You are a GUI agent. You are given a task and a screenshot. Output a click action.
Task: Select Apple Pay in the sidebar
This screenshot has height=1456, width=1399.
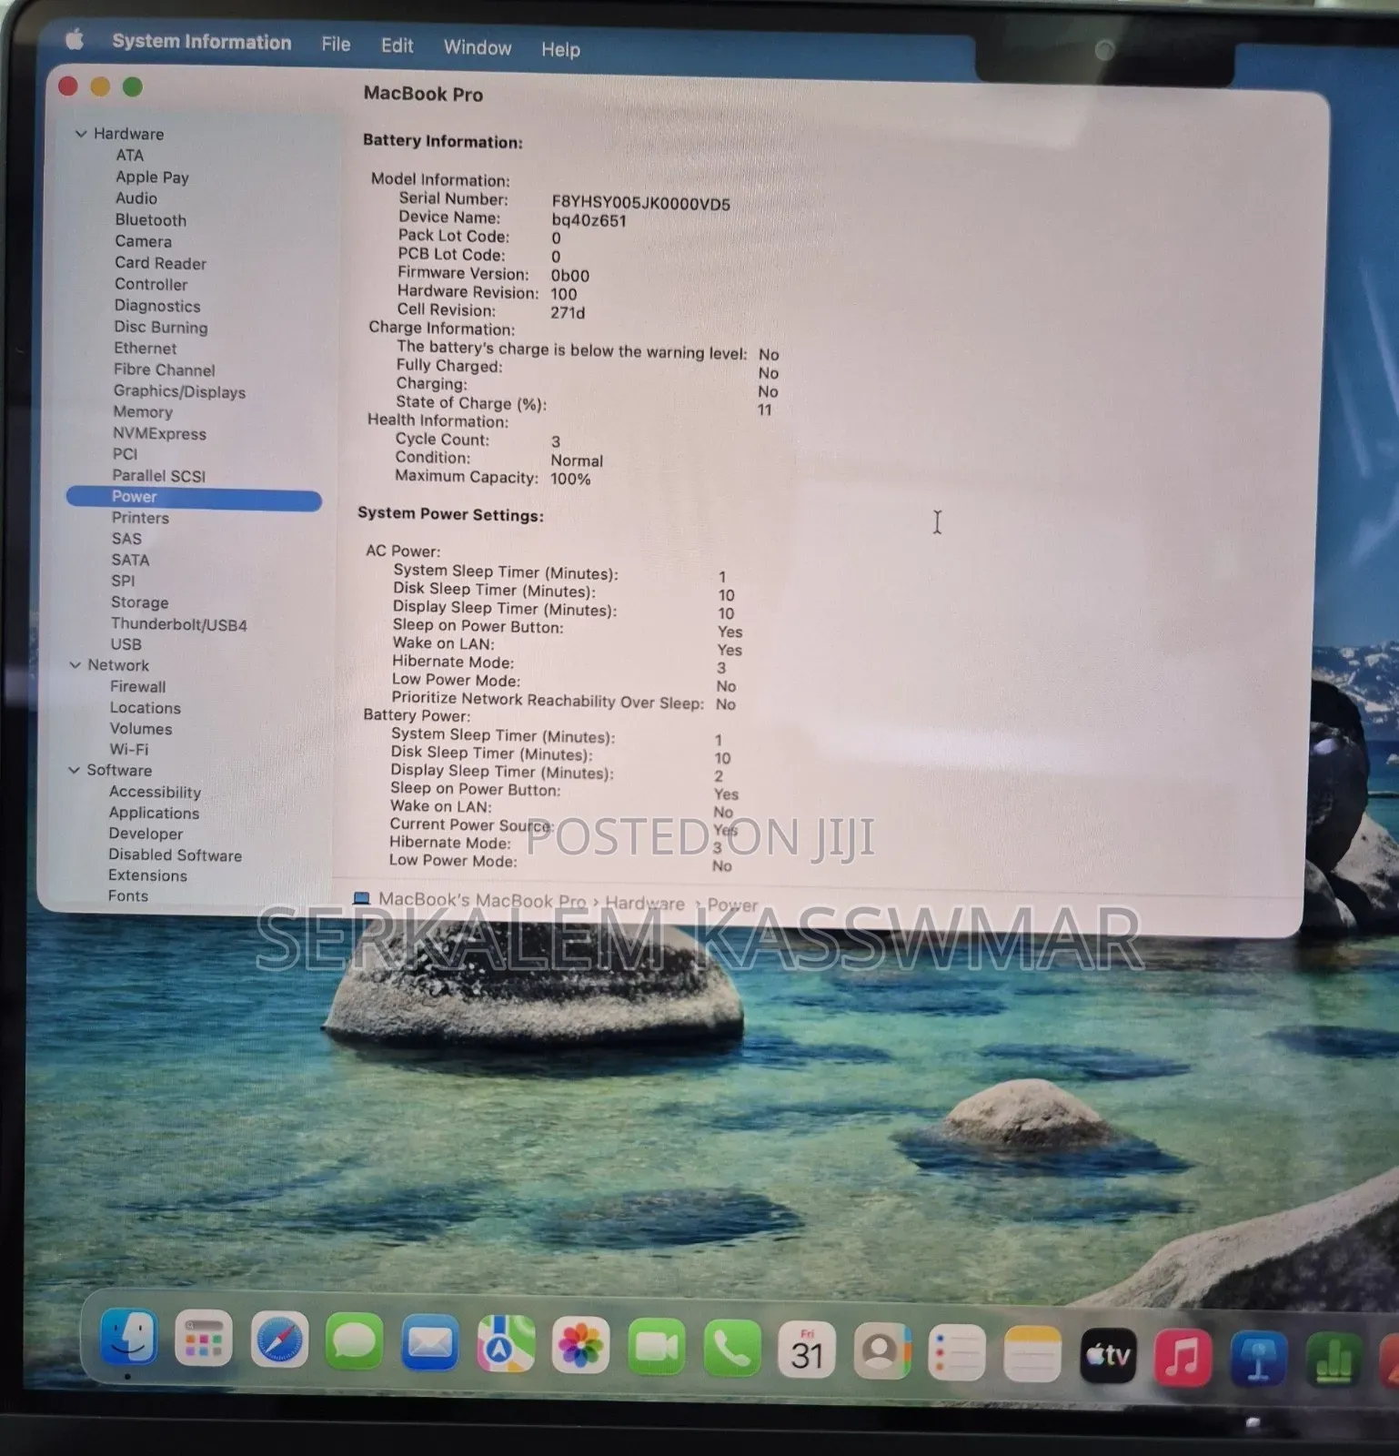[x=152, y=177]
